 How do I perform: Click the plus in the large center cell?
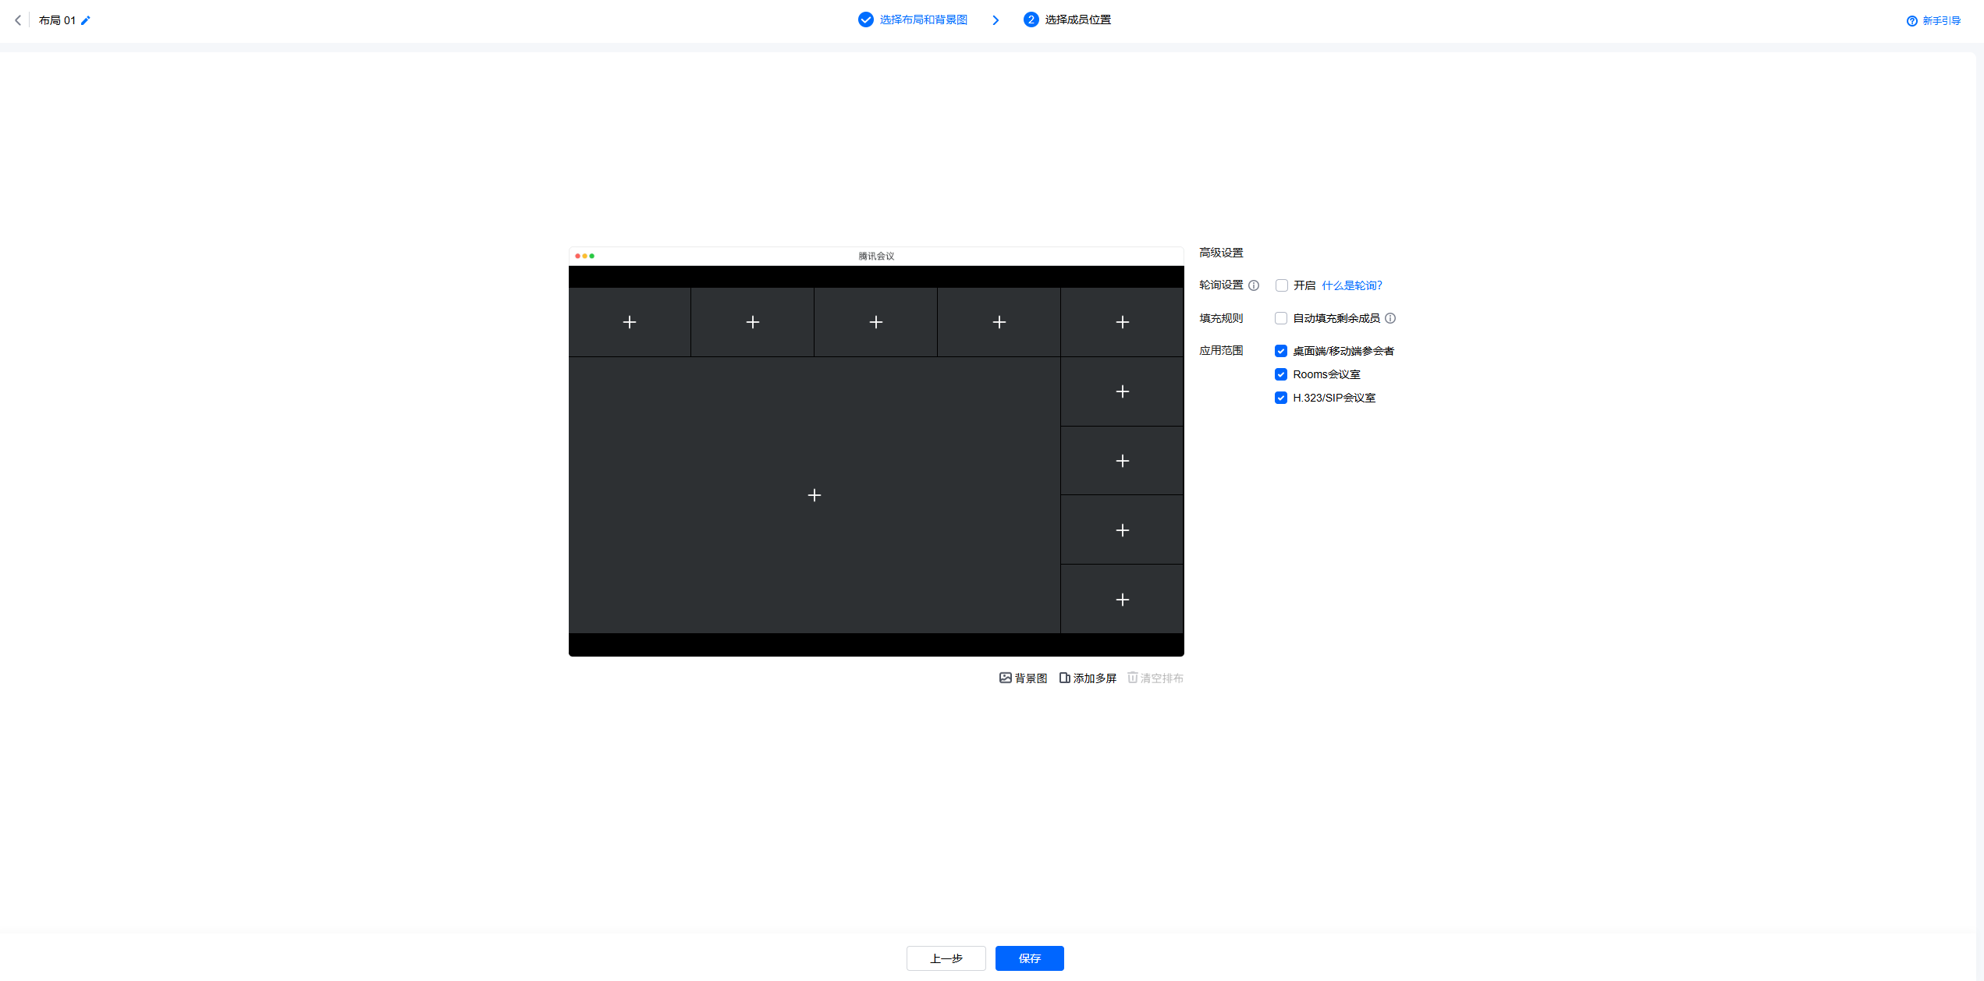[814, 495]
